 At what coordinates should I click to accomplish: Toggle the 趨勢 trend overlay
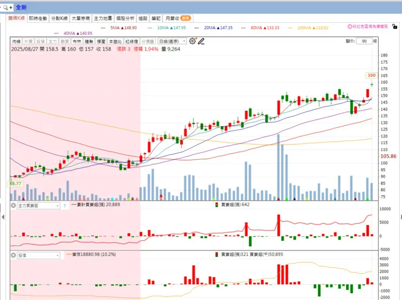click(89, 41)
